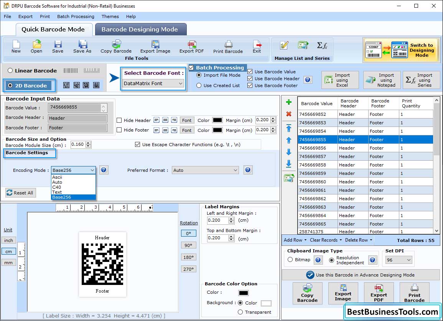This screenshot has height=321, width=443.
Task: Open help for Encoding Mode
Action: (104, 170)
